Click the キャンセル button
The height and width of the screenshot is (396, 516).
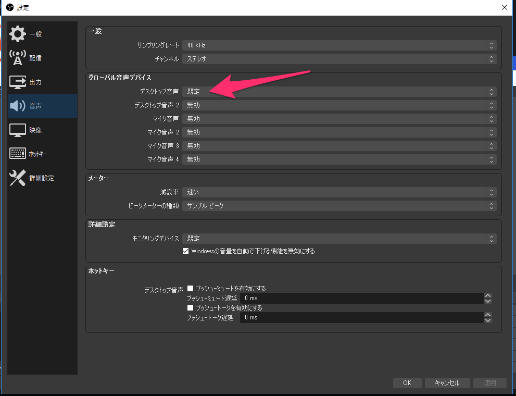tap(447, 383)
